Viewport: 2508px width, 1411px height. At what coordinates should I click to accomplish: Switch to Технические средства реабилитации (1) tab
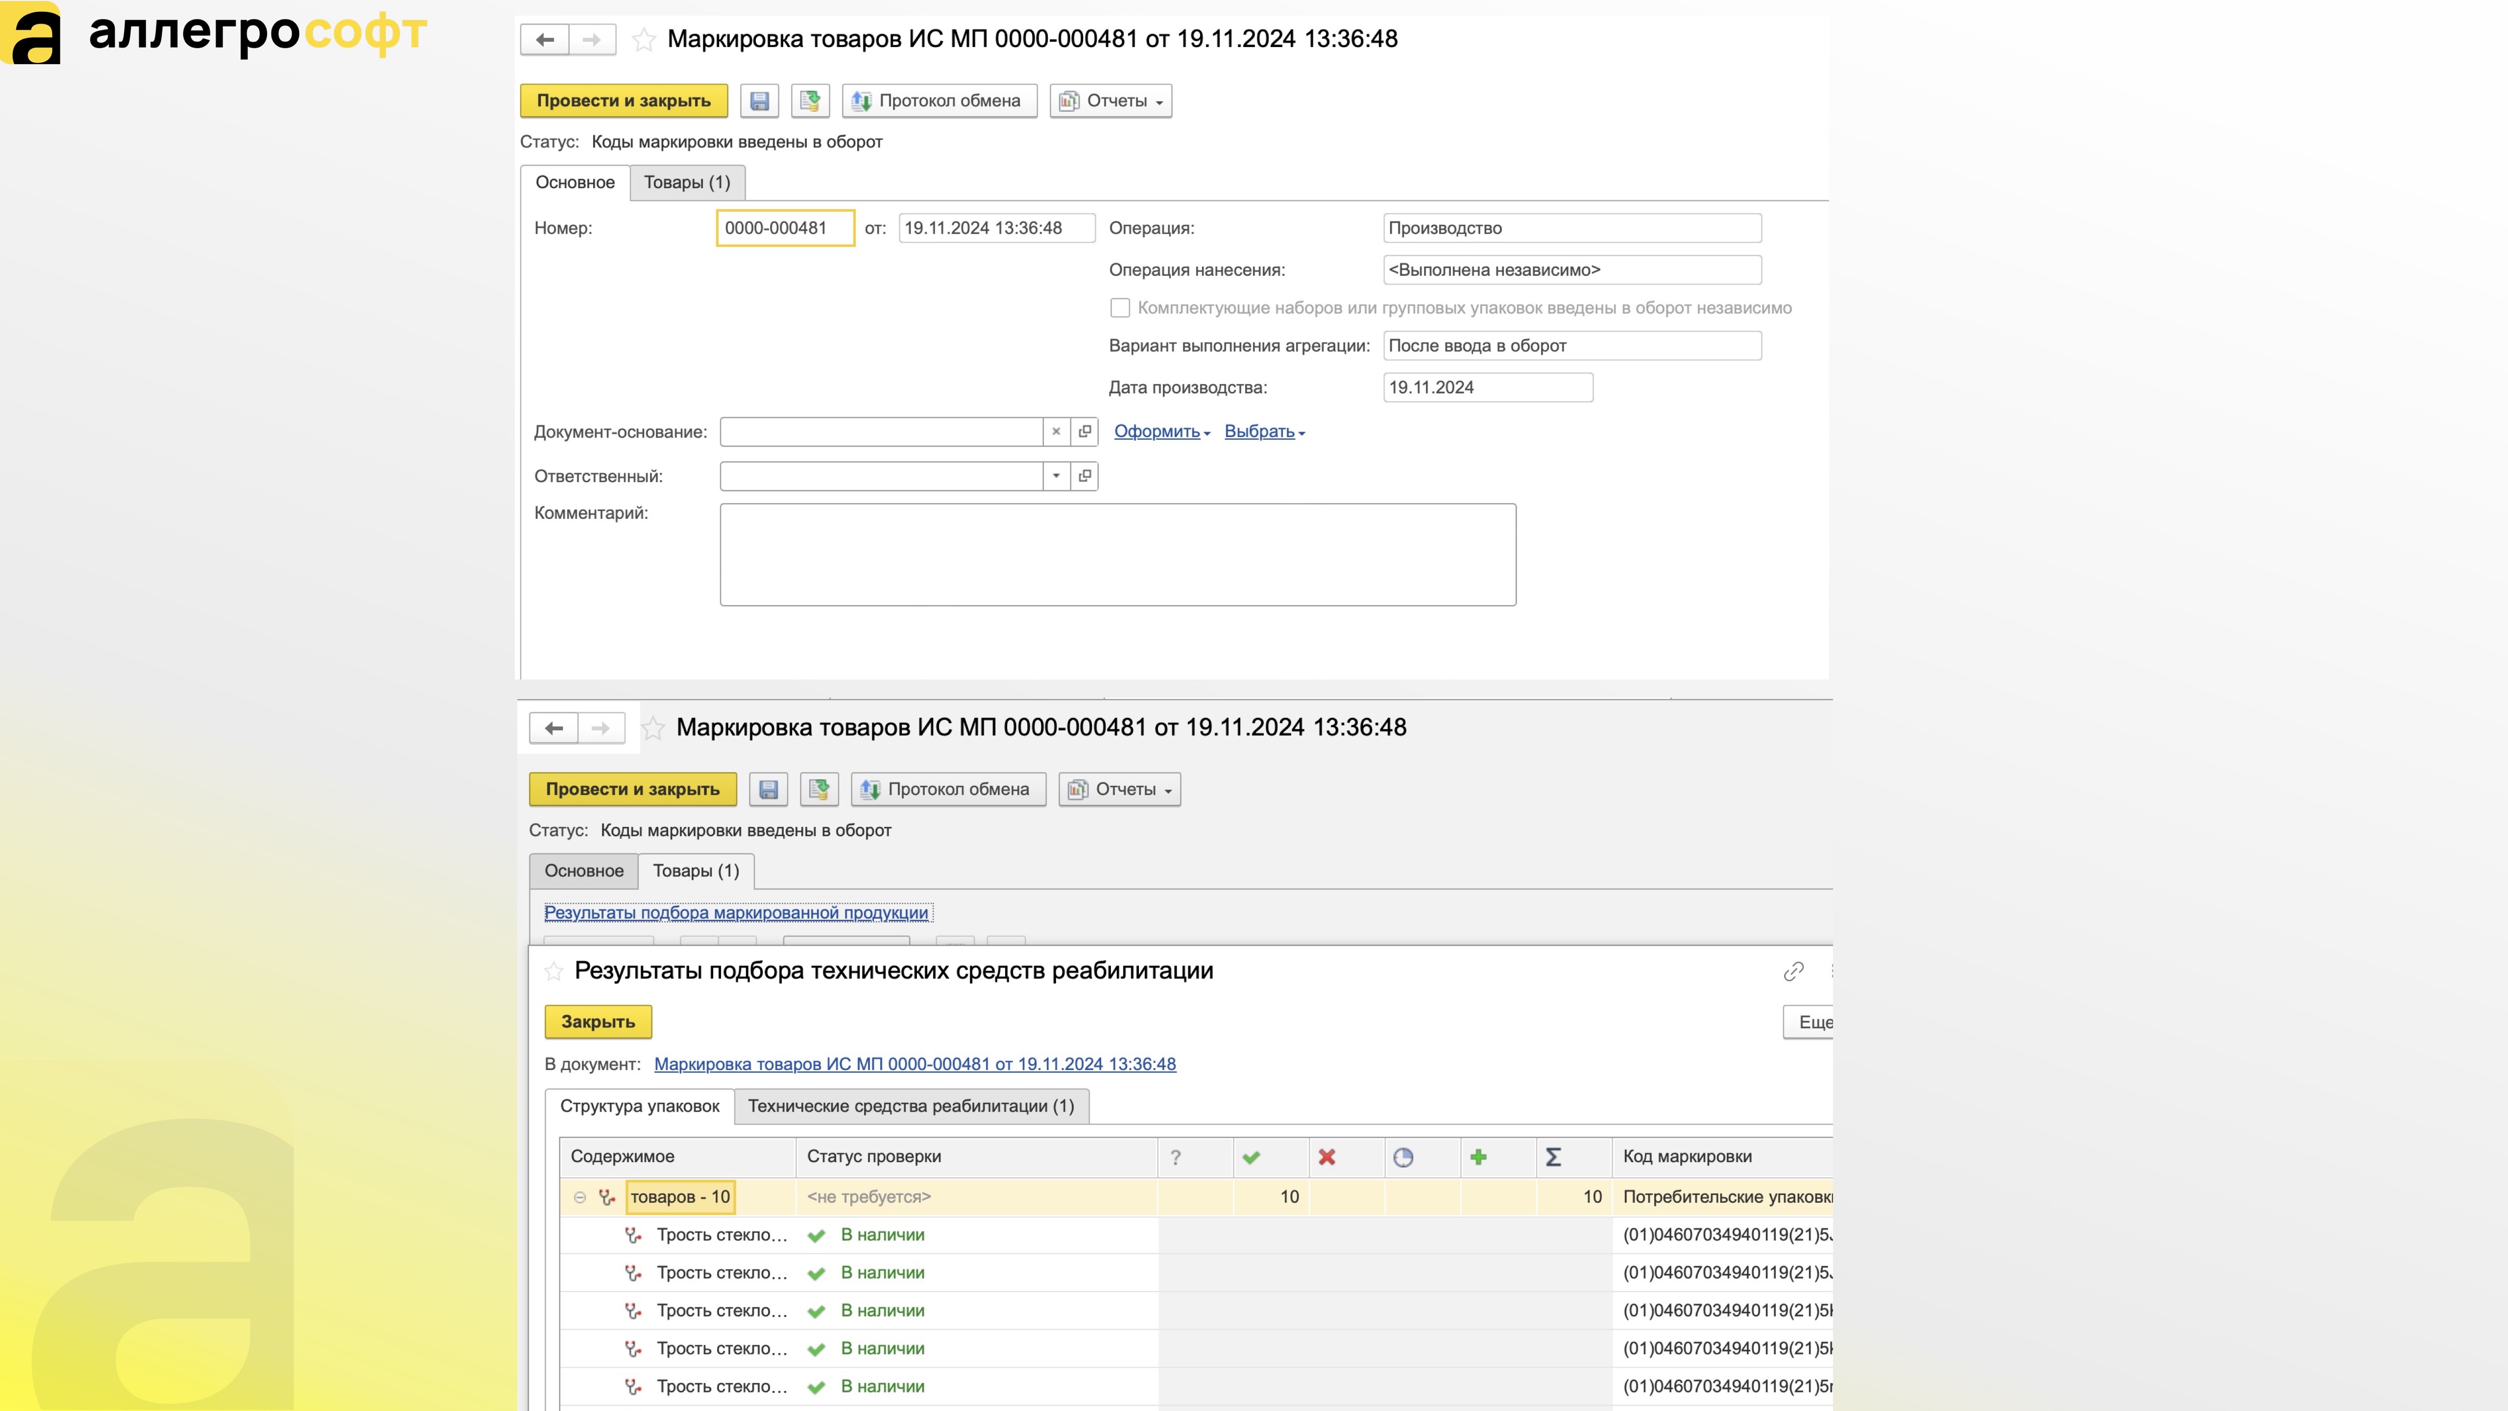[x=911, y=1107]
